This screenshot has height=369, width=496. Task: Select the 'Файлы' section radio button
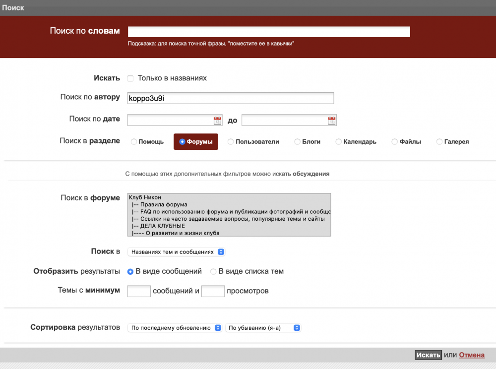point(394,142)
